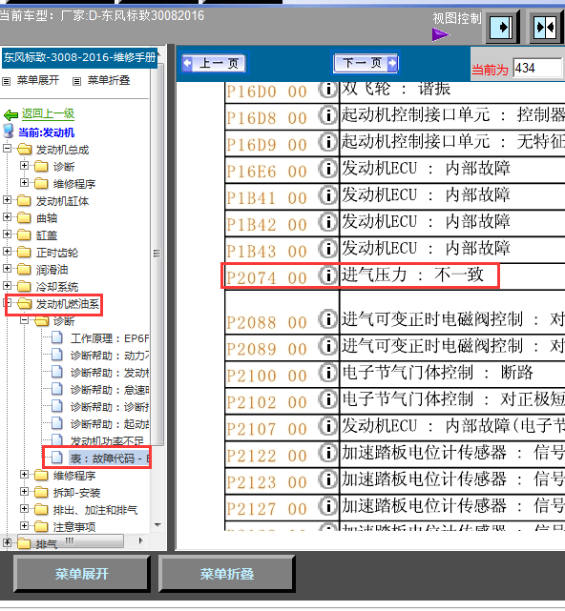Expand the 润滑油 node
Viewport: 565px width, 611px height.
pos(7,269)
